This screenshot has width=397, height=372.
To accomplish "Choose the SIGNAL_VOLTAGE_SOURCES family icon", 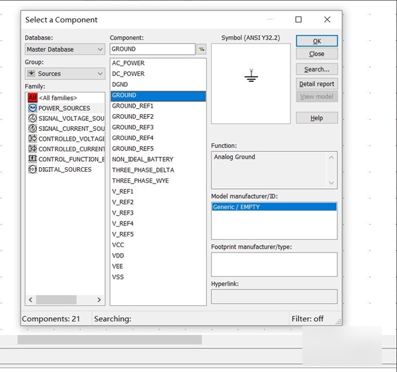I will tap(32, 118).
